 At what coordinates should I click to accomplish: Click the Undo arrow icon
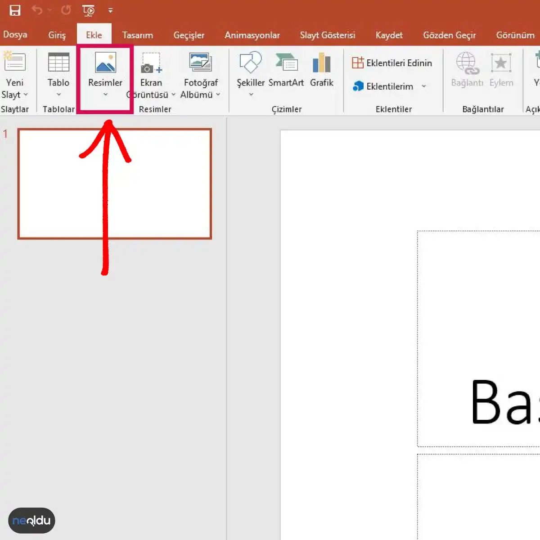click(37, 10)
